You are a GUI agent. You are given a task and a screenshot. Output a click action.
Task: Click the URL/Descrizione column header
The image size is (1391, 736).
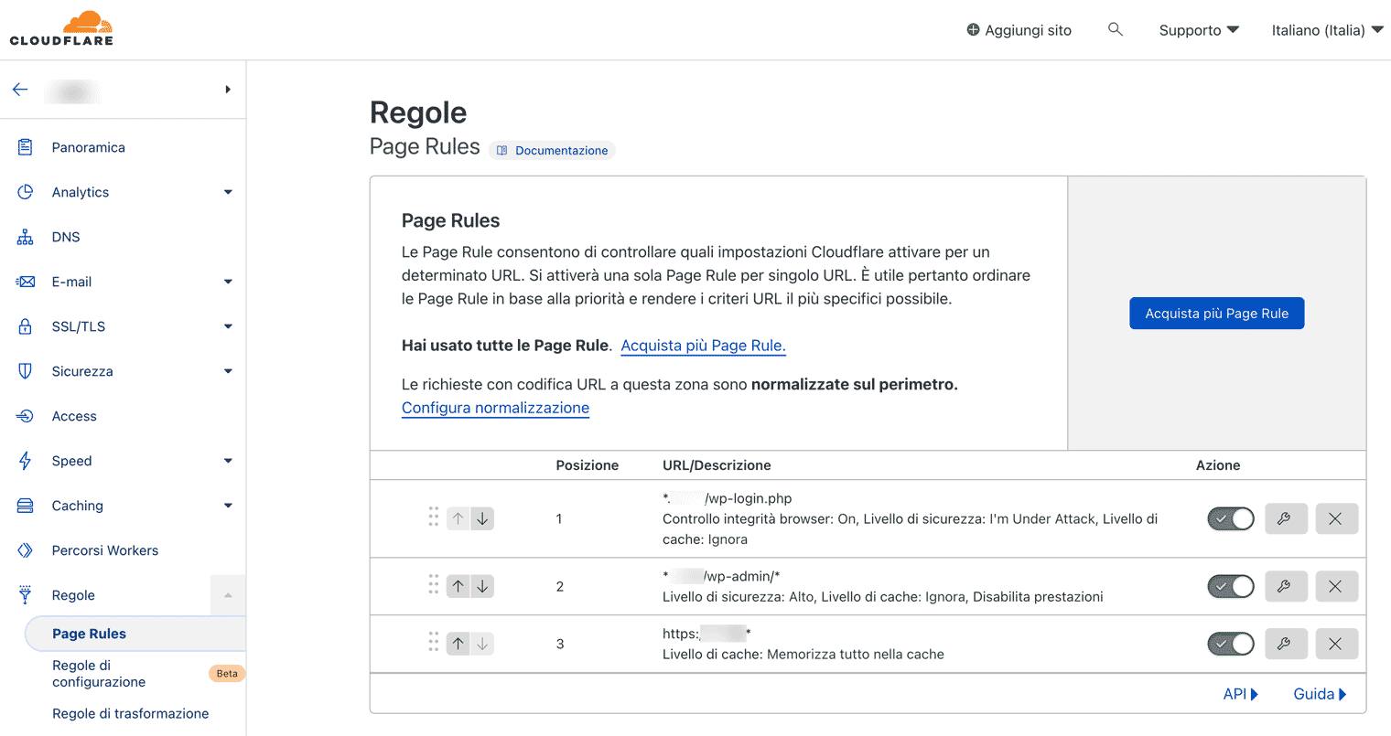pyautogui.click(x=717, y=465)
